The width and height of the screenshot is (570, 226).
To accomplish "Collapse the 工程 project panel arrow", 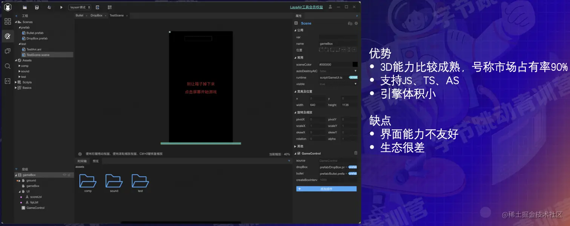I will (x=17, y=16).
